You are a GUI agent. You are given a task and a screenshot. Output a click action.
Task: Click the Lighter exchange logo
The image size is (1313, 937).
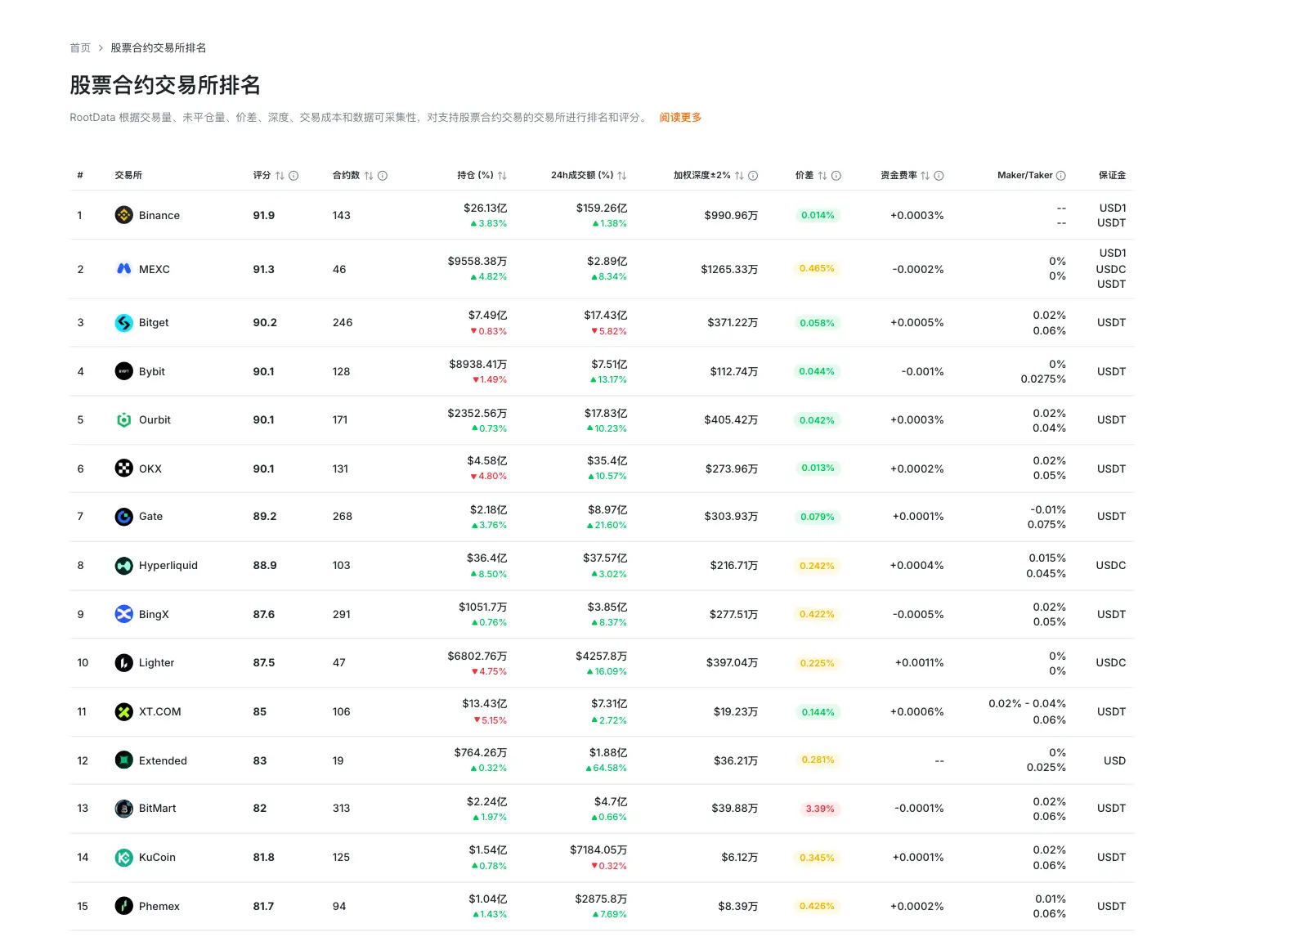tap(123, 663)
